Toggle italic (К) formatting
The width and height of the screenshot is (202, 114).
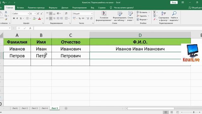pos(17,18)
